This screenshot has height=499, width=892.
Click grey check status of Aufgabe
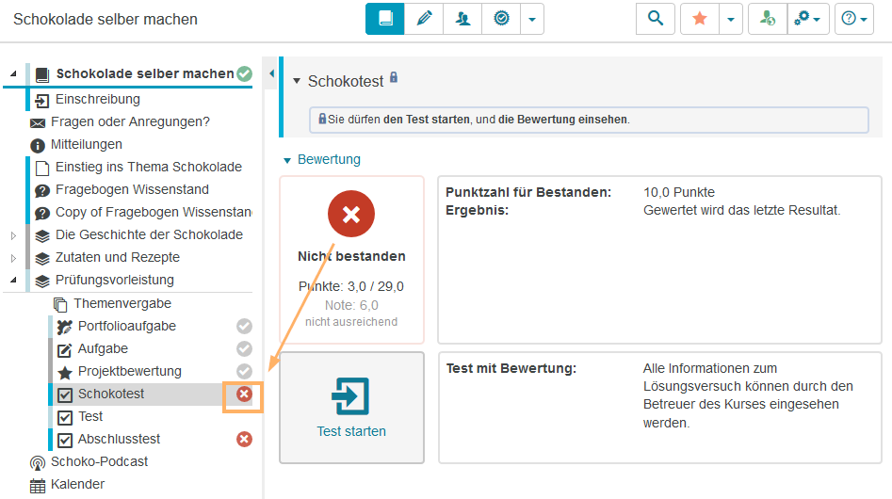[245, 349]
